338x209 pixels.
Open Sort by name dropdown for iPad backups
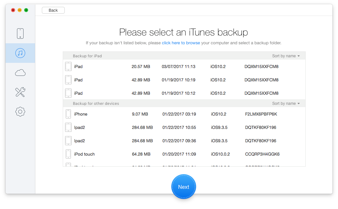(286, 56)
